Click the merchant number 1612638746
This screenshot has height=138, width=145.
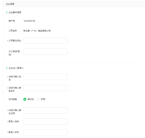tap(29, 21)
